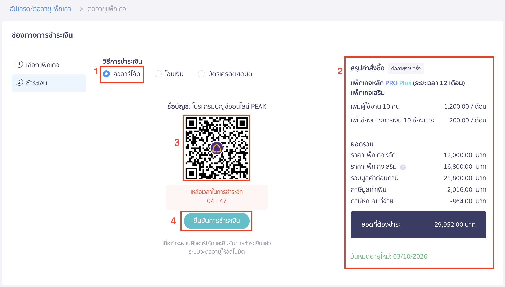The width and height of the screenshot is (505, 287).
Task: Click the new expiry date 03/10/2026
Action: 389,256
